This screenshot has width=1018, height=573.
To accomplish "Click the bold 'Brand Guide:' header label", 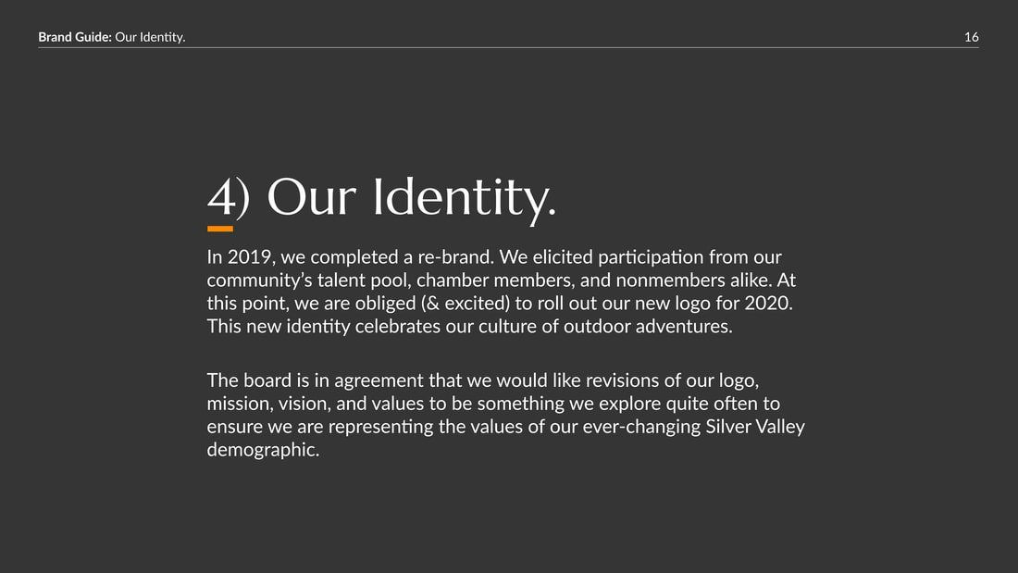I will point(75,37).
